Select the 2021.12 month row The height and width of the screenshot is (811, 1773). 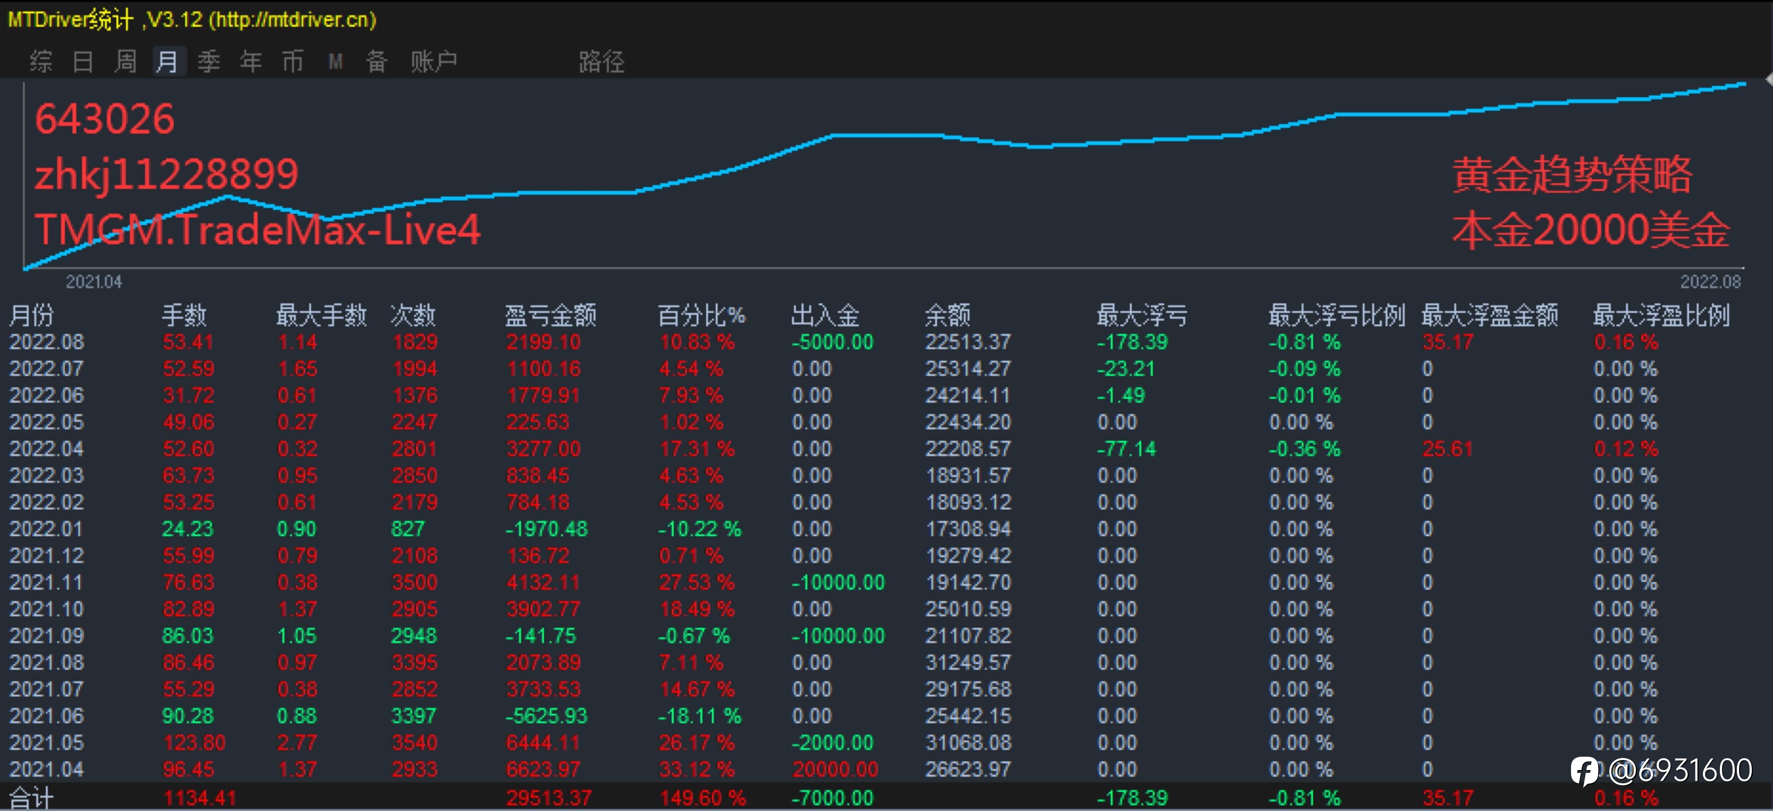click(887, 555)
